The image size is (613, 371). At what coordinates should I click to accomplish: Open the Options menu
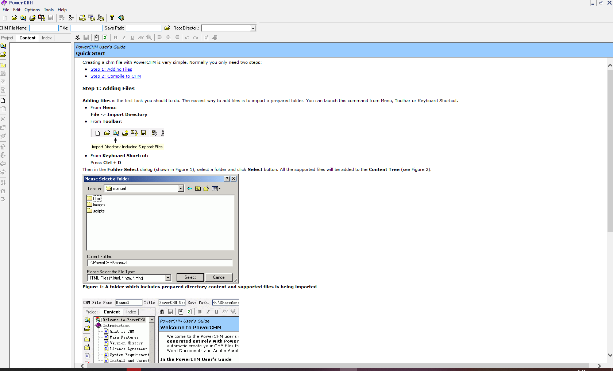tap(32, 10)
